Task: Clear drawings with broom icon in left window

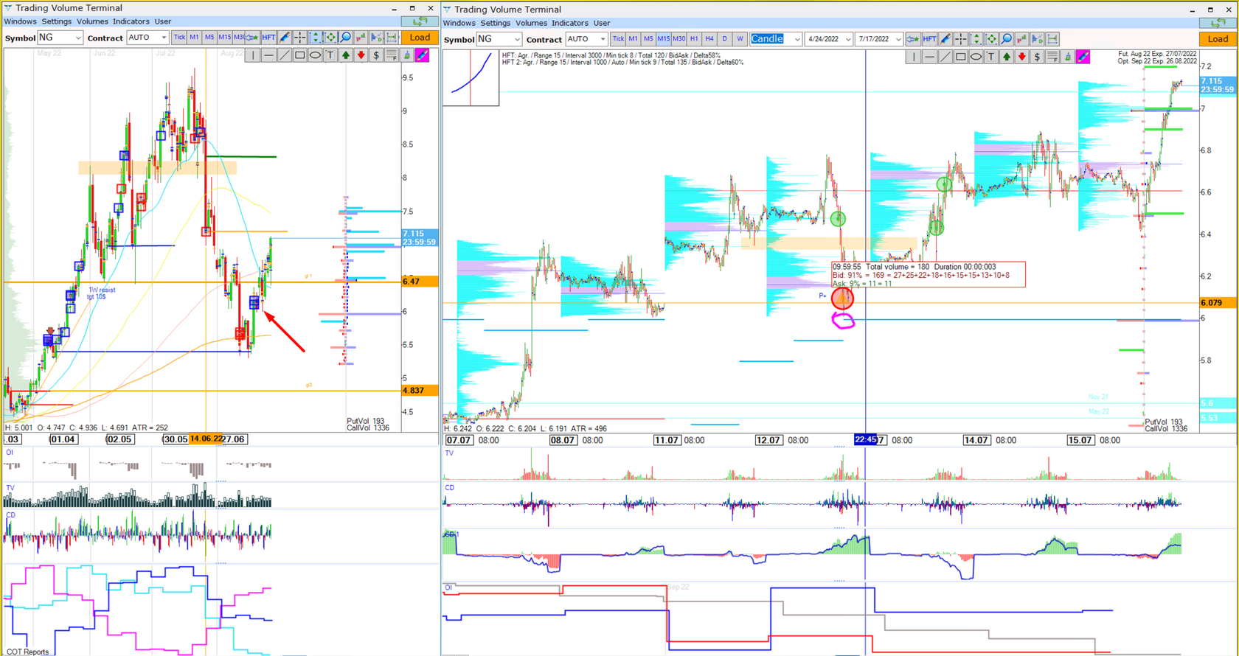Action: coord(407,55)
